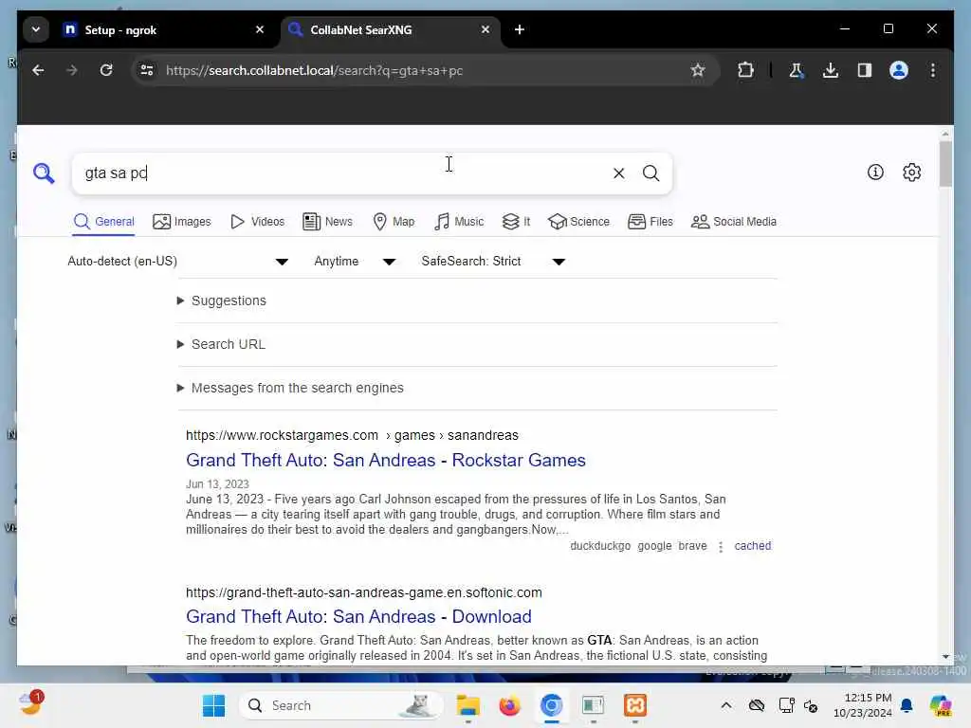This screenshot has width=971, height=728.
Task: Clear the search query with X icon
Action: [x=618, y=173]
